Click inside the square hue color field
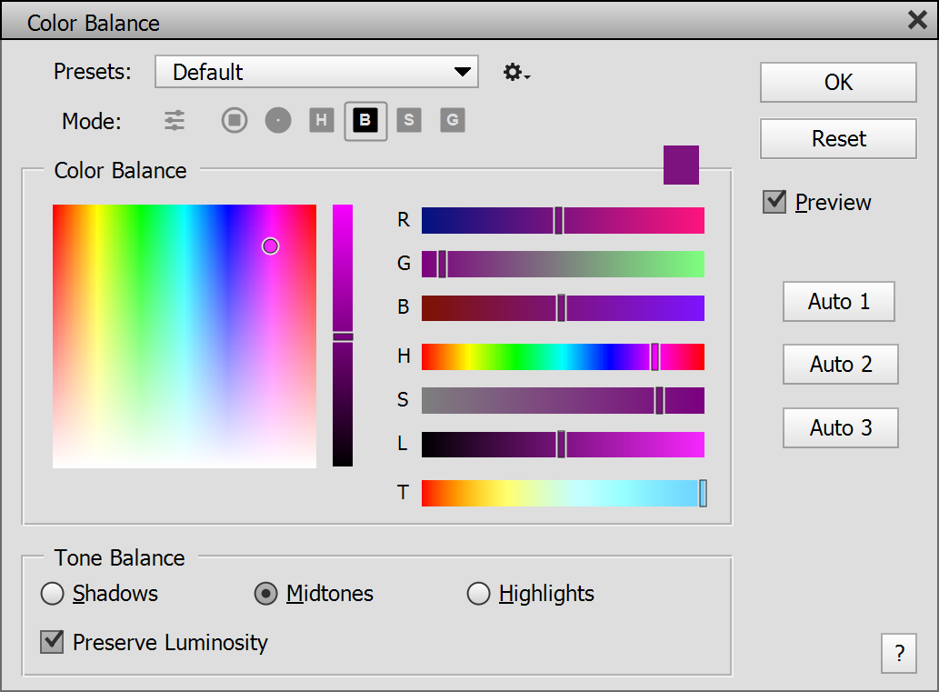This screenshot has width=939, height=692. (x=185, y=336)
